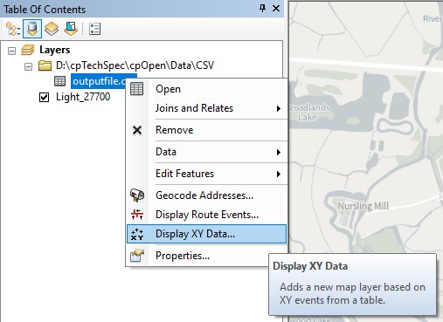Viewport: 443px width, 322px height.
Task: Expand the Data submenu arrow
Action: (279, 152)
